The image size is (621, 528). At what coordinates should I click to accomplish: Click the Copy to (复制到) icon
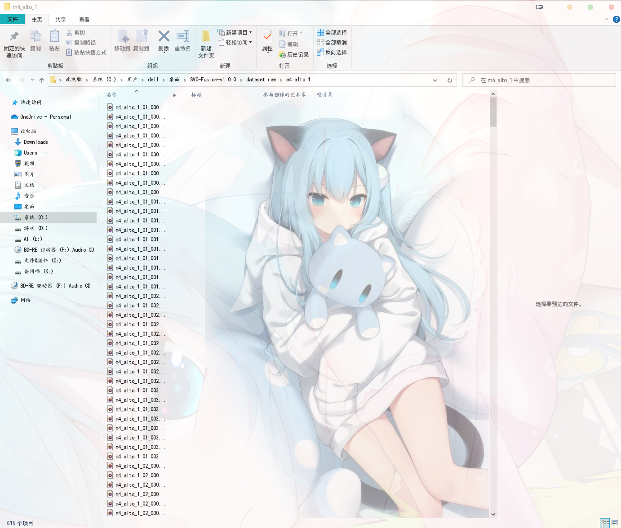coord(142,36)
